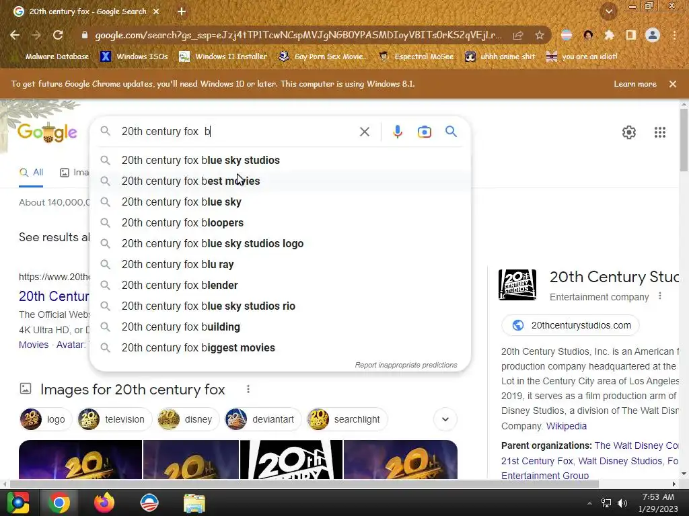The height and width of the screenshot is (516, 689).
Task: Select suggestion '20th century fox blue sky'
Action: pyautogui.click(x=280, y=202)
